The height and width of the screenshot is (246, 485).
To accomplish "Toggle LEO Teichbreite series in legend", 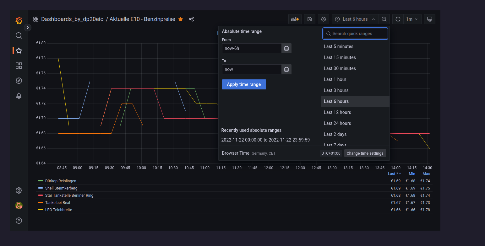I will (x=58, y=210).
